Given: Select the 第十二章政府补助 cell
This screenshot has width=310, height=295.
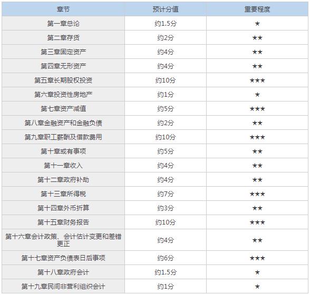Looking at the screenshot, I should pyautogui.click(x=63, y=180).
